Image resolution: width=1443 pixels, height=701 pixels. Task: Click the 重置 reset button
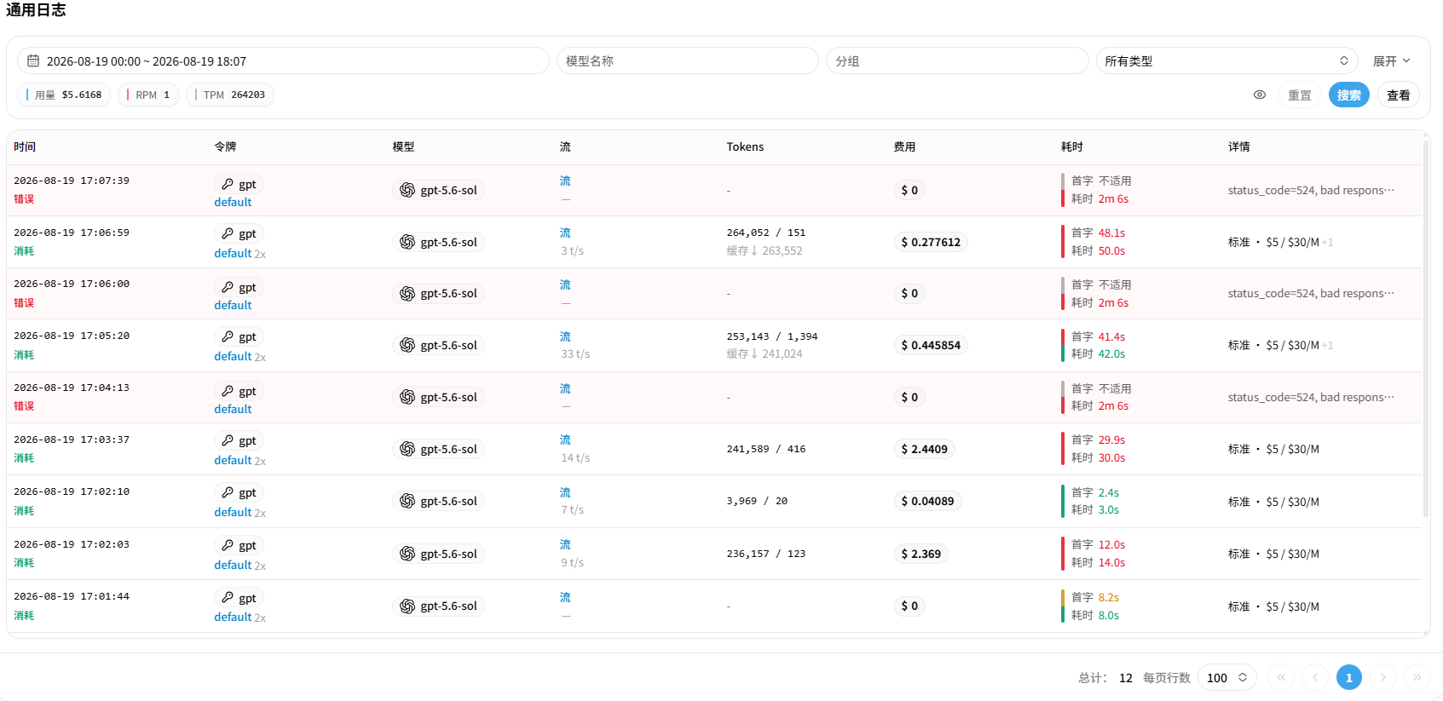(x=1300, y=95)
